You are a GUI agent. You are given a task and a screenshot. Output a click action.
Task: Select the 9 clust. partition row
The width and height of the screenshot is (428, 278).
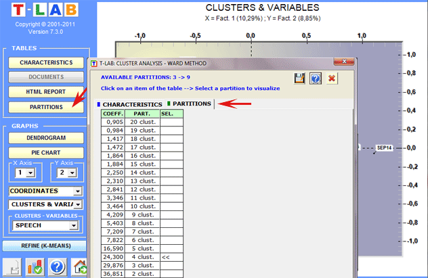point(142,215)
